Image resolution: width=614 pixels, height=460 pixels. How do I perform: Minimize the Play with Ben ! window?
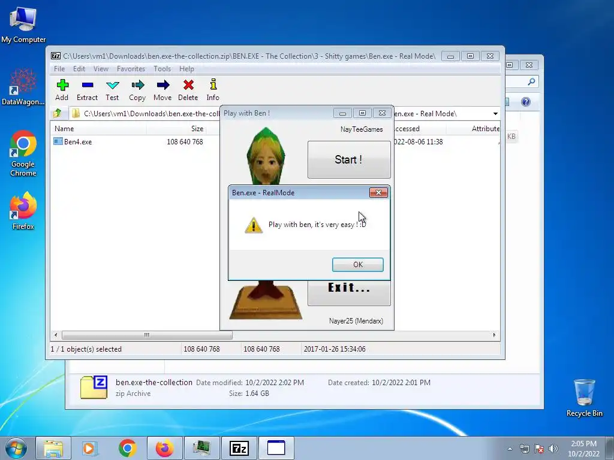coord(342,113)
